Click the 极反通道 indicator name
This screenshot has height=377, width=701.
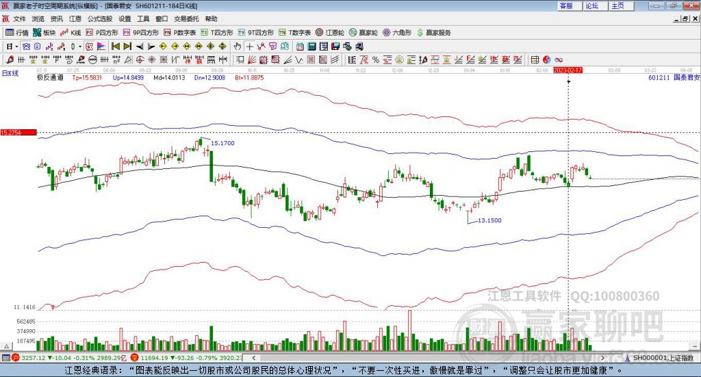point(50,78)
